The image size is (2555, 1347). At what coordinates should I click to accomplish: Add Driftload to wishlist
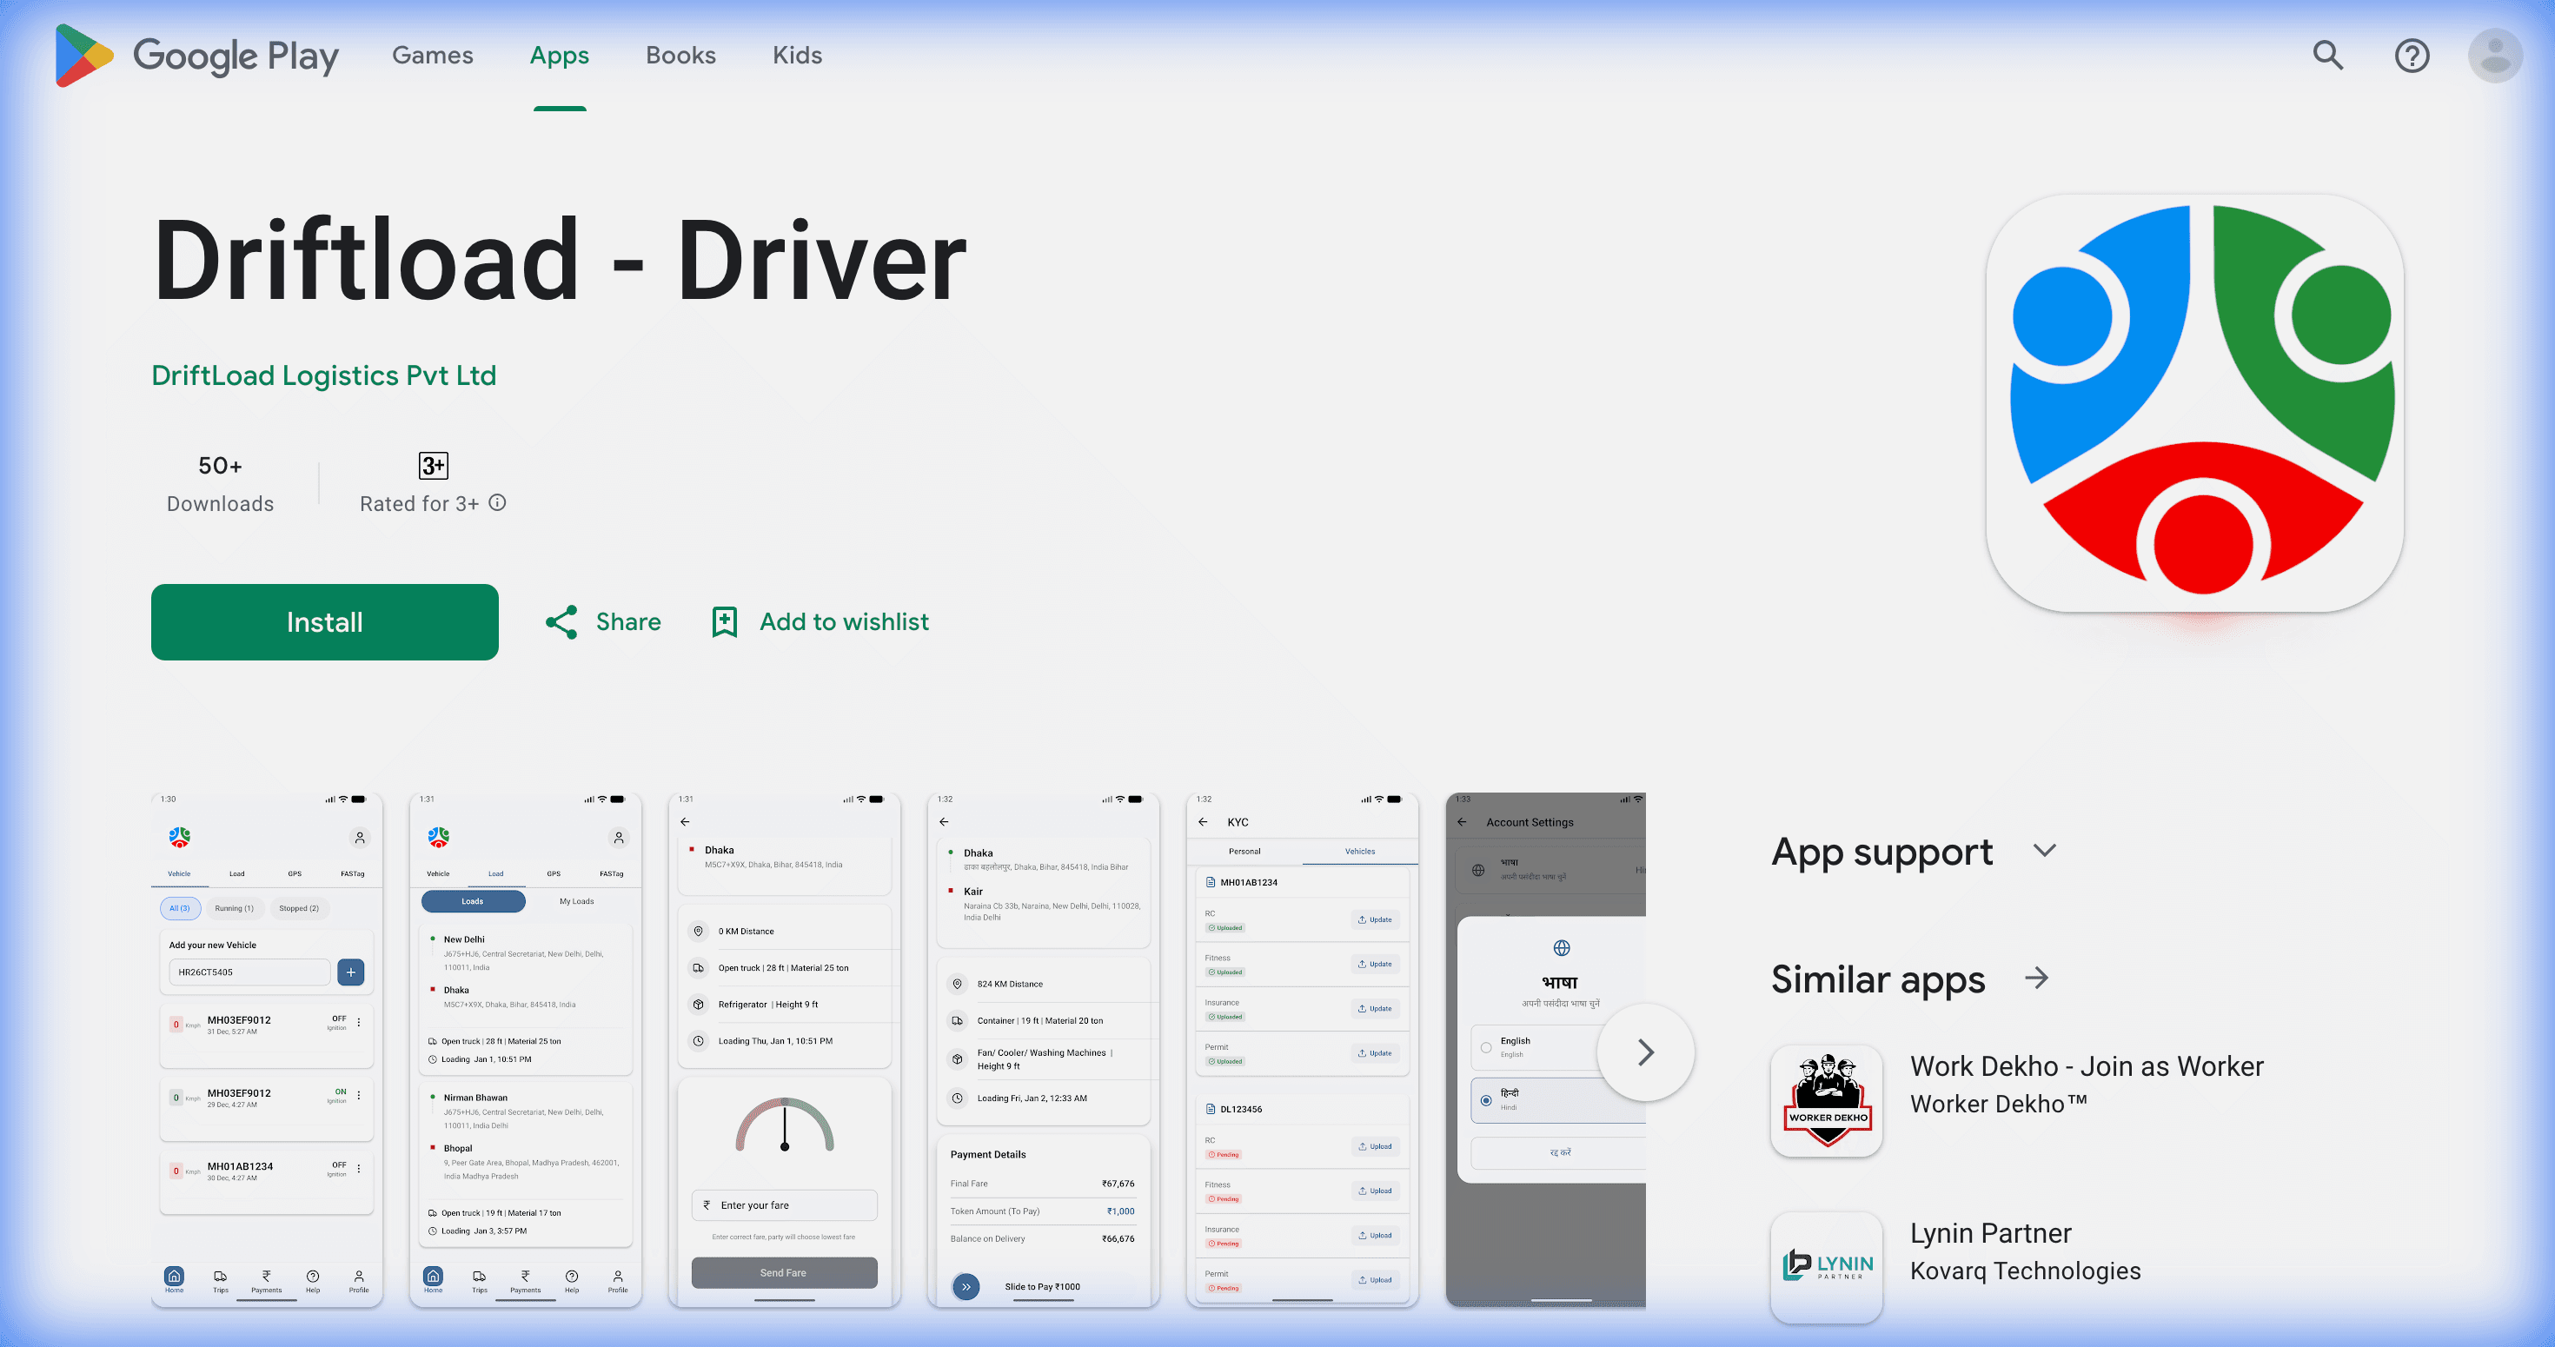click(x=817, y=622)
